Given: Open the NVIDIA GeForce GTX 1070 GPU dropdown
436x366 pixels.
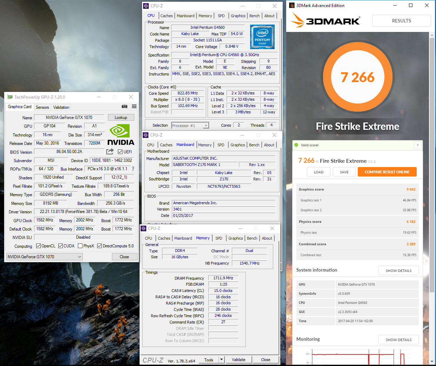Looking at the screenshot, I should pyautogui.click(x=45, y=257).
